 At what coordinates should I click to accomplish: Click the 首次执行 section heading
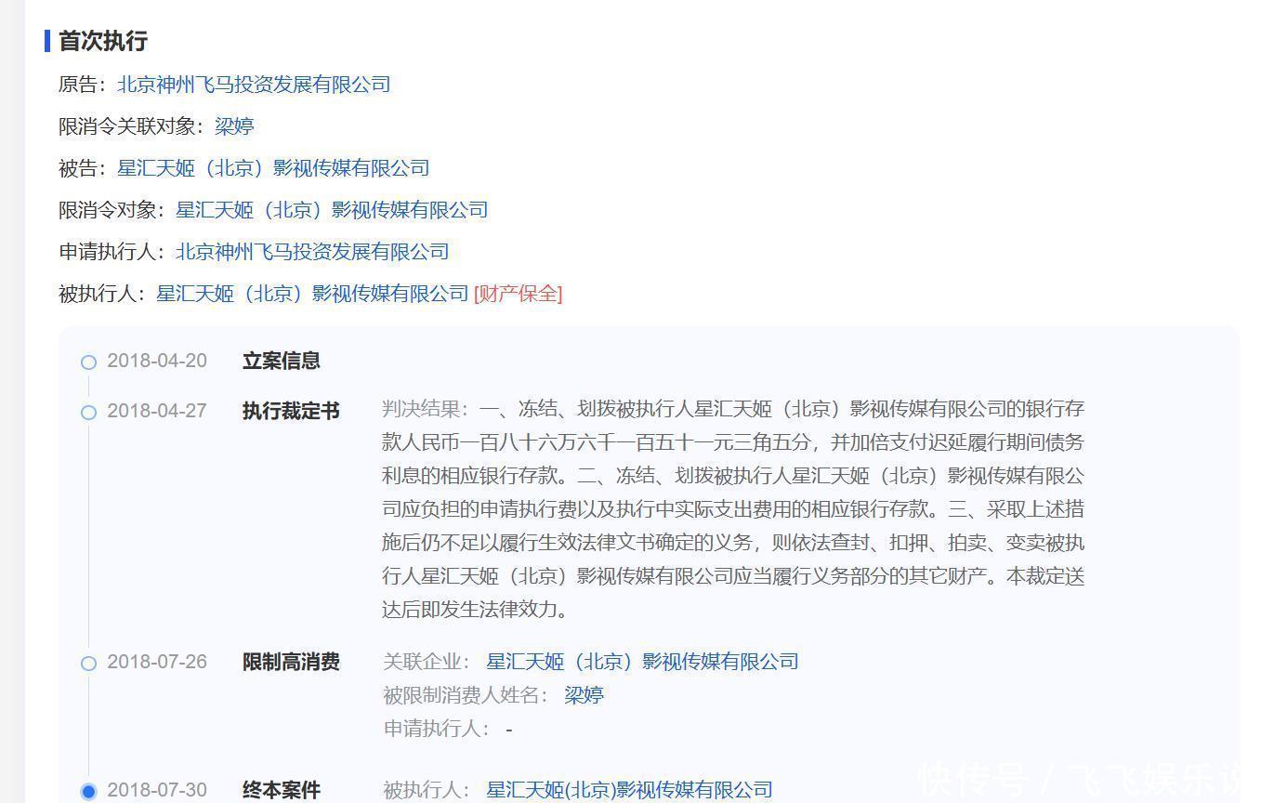coord(102,41)
